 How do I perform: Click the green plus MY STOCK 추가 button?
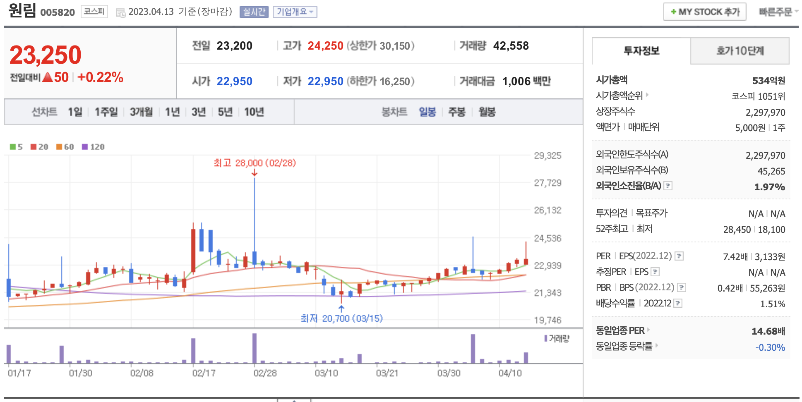point(704,12)
